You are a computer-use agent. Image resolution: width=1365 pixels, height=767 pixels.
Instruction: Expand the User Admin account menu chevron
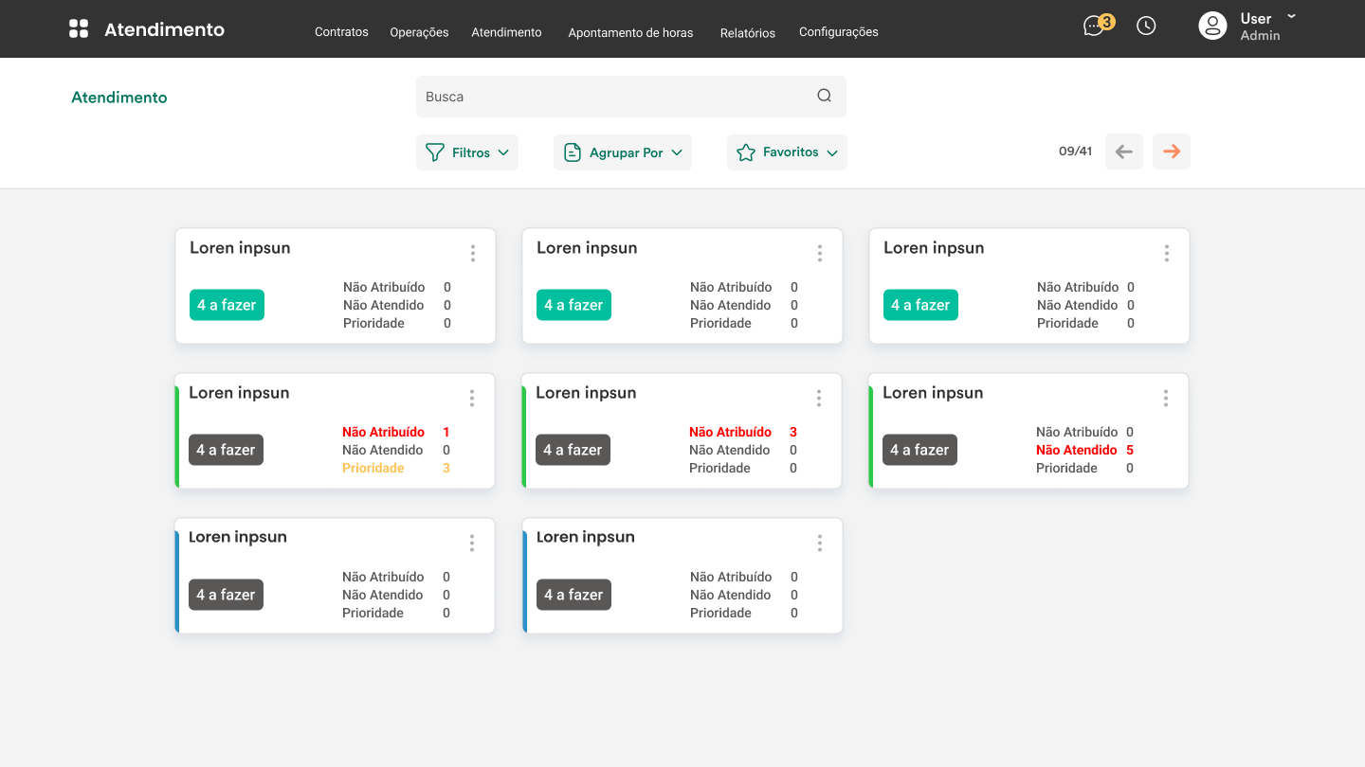coord(1291,17)
